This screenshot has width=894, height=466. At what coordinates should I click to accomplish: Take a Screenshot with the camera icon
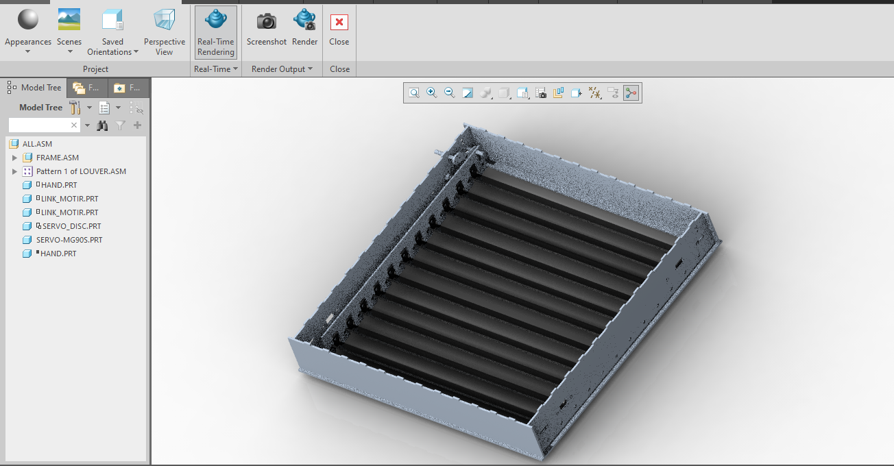click(267, 21)
